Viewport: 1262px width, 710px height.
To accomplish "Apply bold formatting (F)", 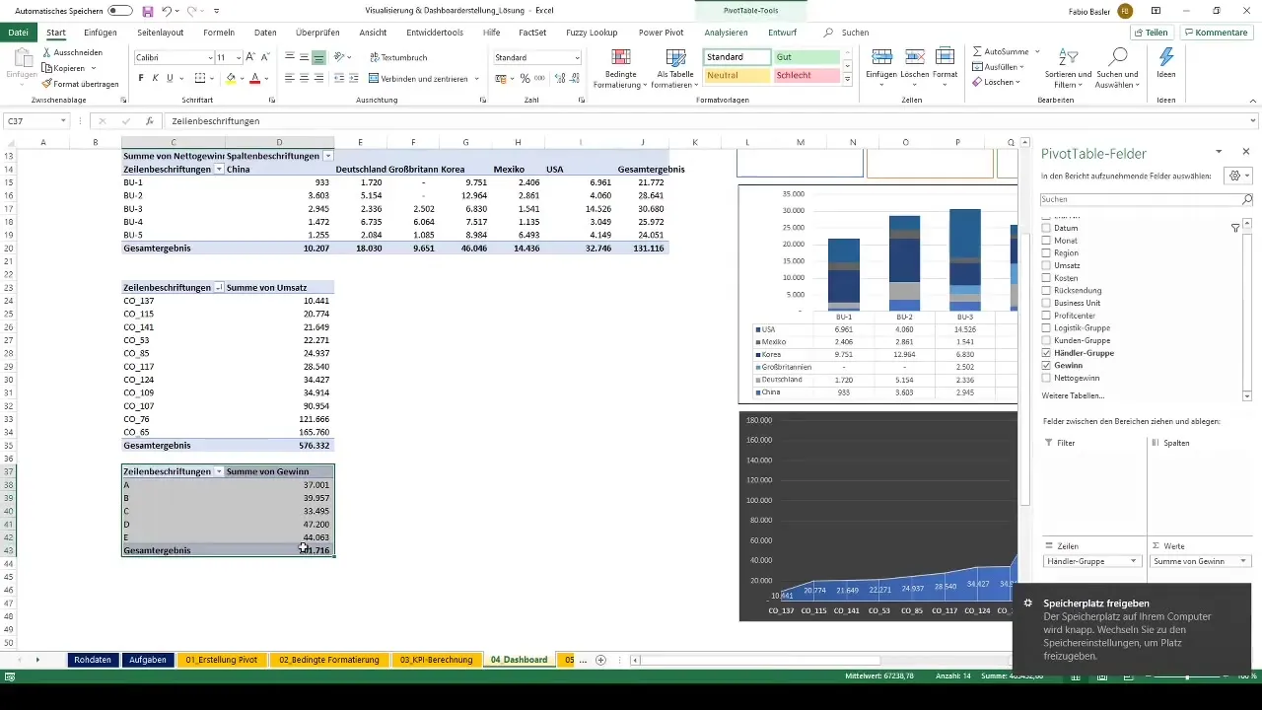I will (x=141, y=78).
